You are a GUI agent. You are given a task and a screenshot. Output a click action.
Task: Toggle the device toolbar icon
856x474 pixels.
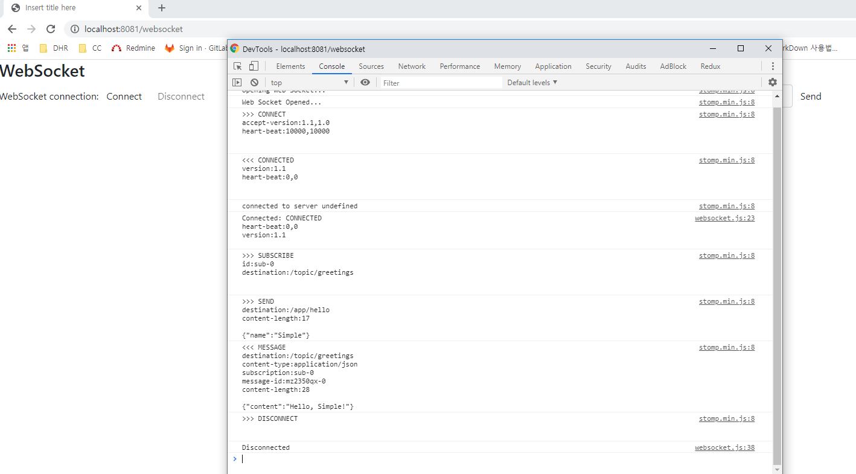(x=254, y=66)
